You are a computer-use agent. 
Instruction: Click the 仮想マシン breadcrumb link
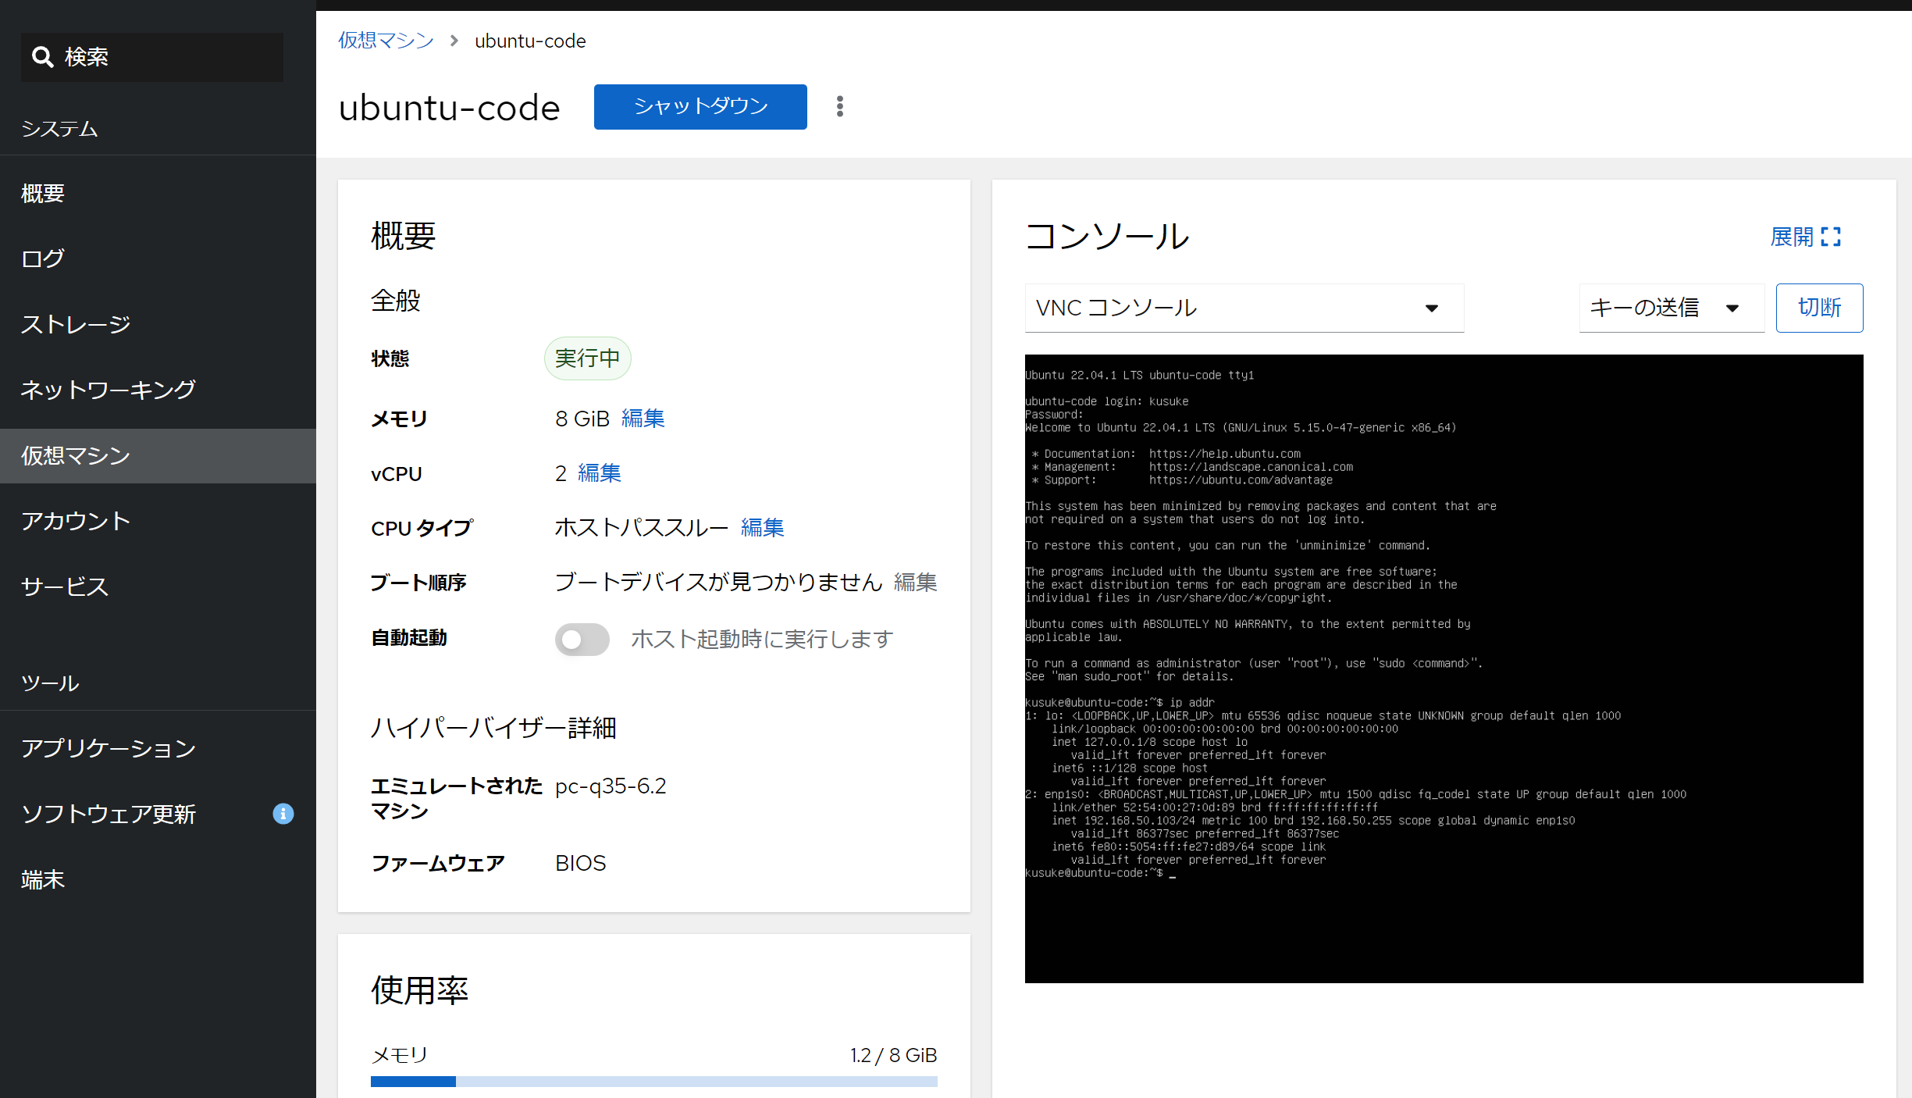point(386,41)
